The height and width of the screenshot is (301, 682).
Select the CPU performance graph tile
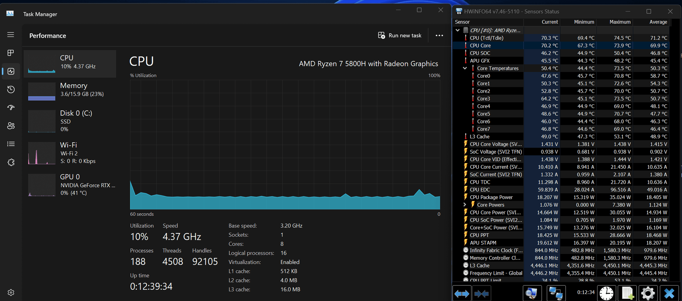pos(70,64)
